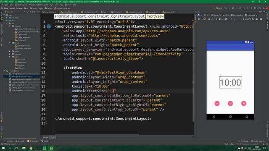The image size is (269, 151).
Task: Collapse the Gradle Scripts tree node
Action: coord(5,71)
